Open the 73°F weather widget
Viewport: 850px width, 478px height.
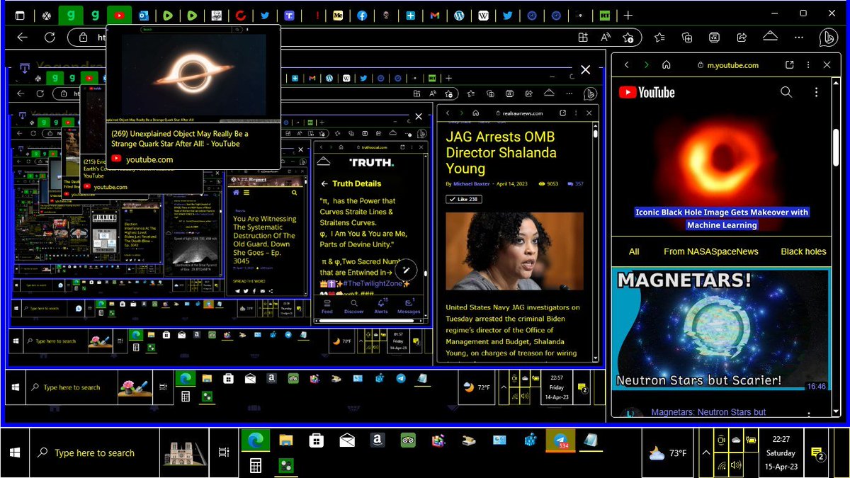pos(667,453)
